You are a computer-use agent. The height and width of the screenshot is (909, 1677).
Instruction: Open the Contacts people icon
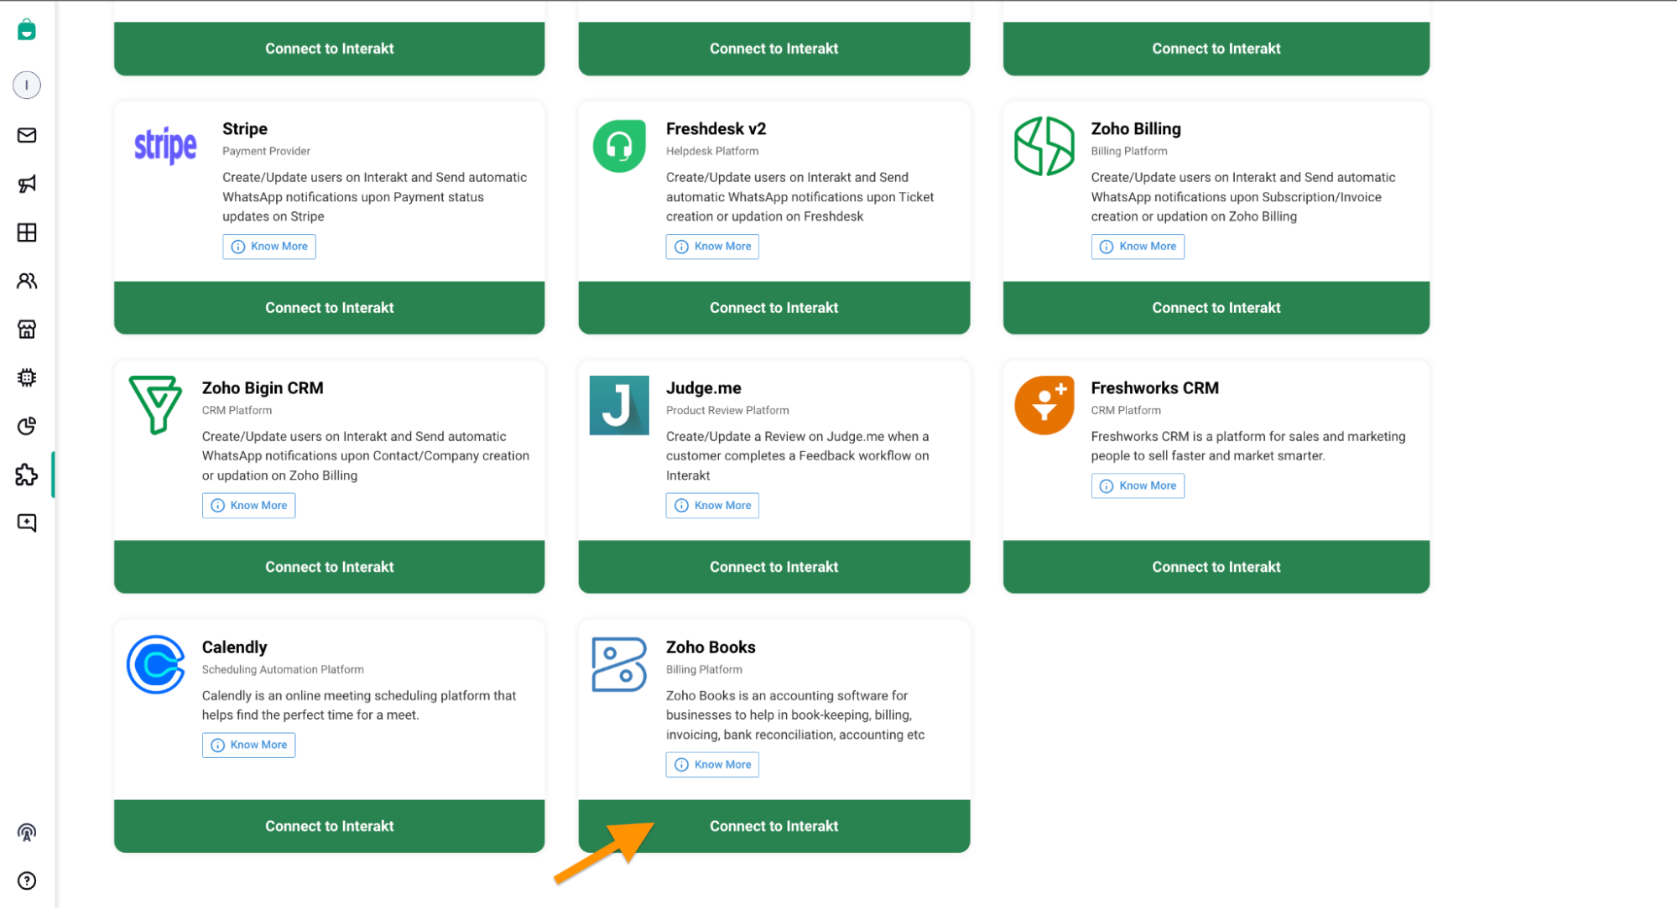(x=26, y=282)
